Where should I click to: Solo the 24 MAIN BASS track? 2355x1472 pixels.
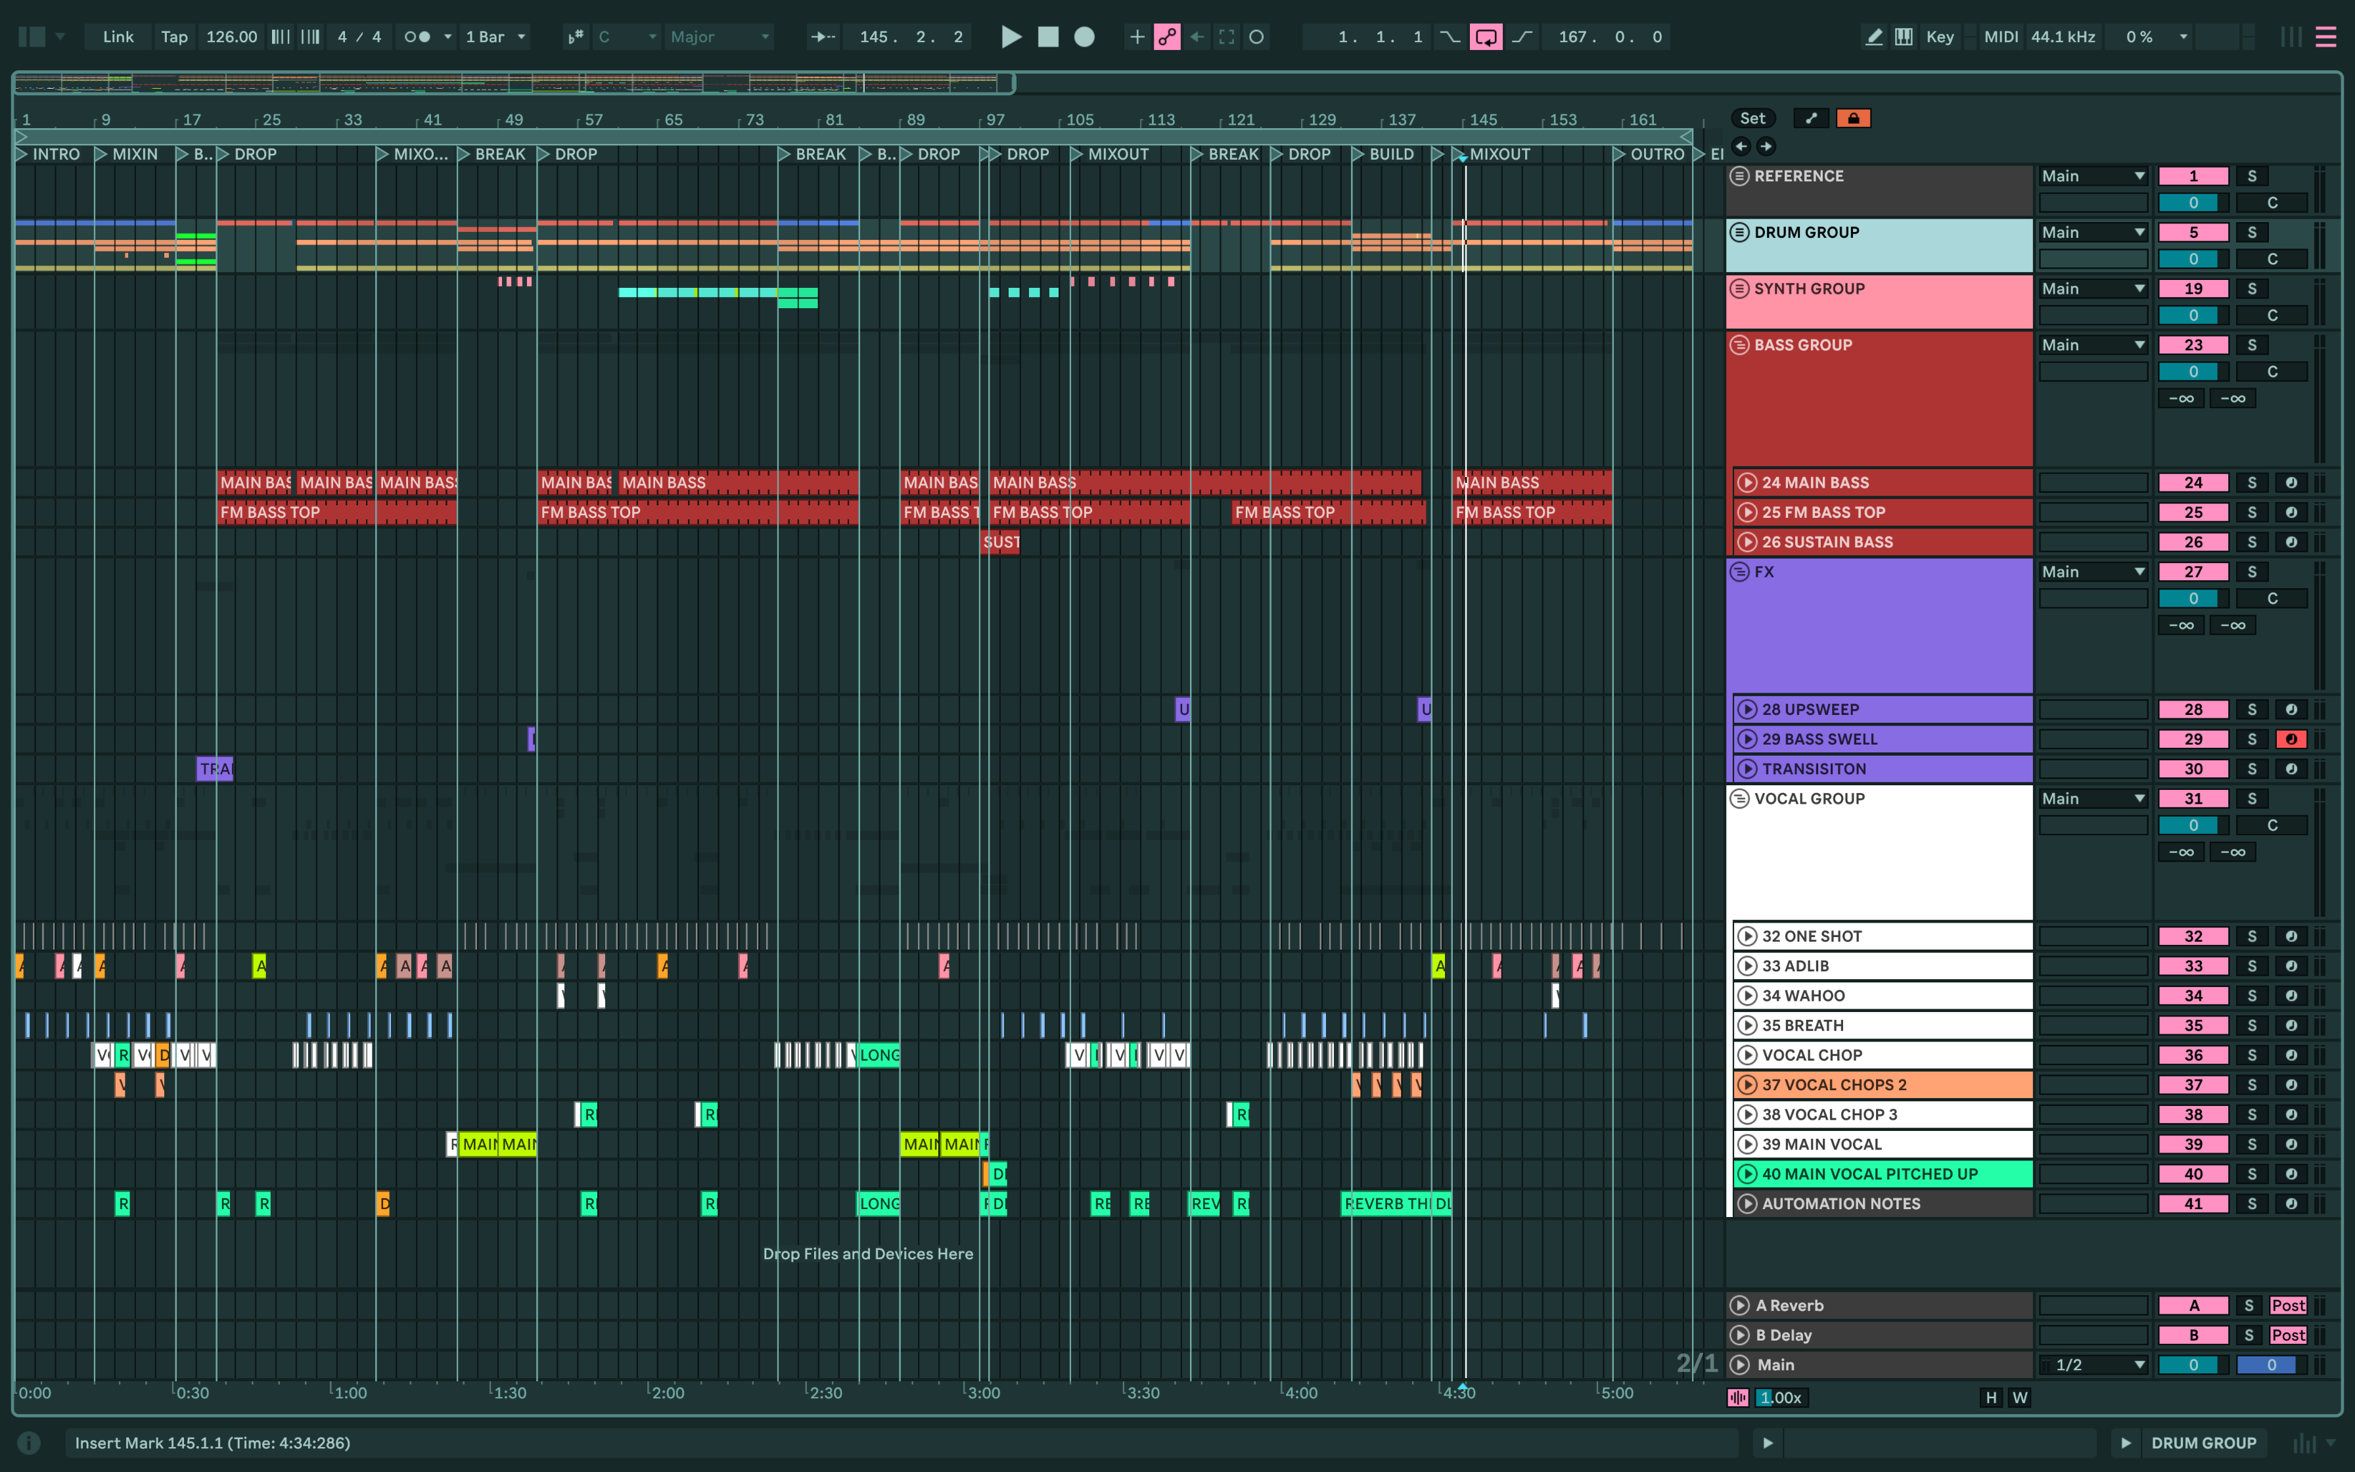2251,483
